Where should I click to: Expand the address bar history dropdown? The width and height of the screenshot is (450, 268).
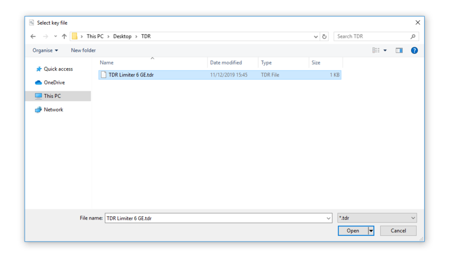pyautogui.click(x=316, y=37)
